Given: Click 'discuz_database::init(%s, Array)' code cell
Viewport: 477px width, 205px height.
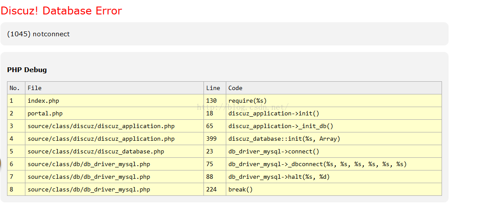Looking at the screenshot, I should pos(334,139).
